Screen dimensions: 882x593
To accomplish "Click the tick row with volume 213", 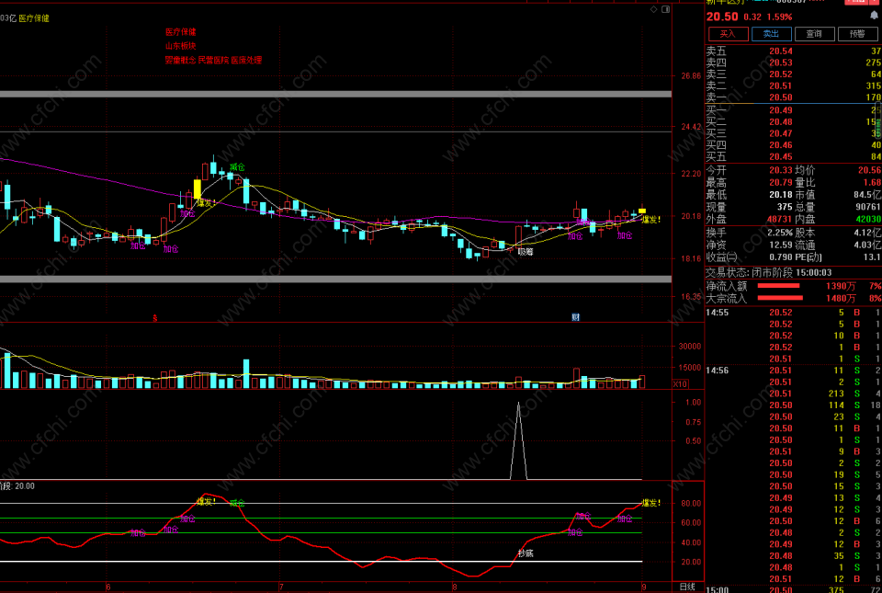I will 793,393.
